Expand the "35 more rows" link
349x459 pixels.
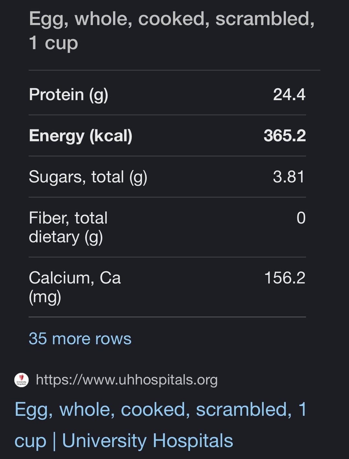tap(80, 339)
